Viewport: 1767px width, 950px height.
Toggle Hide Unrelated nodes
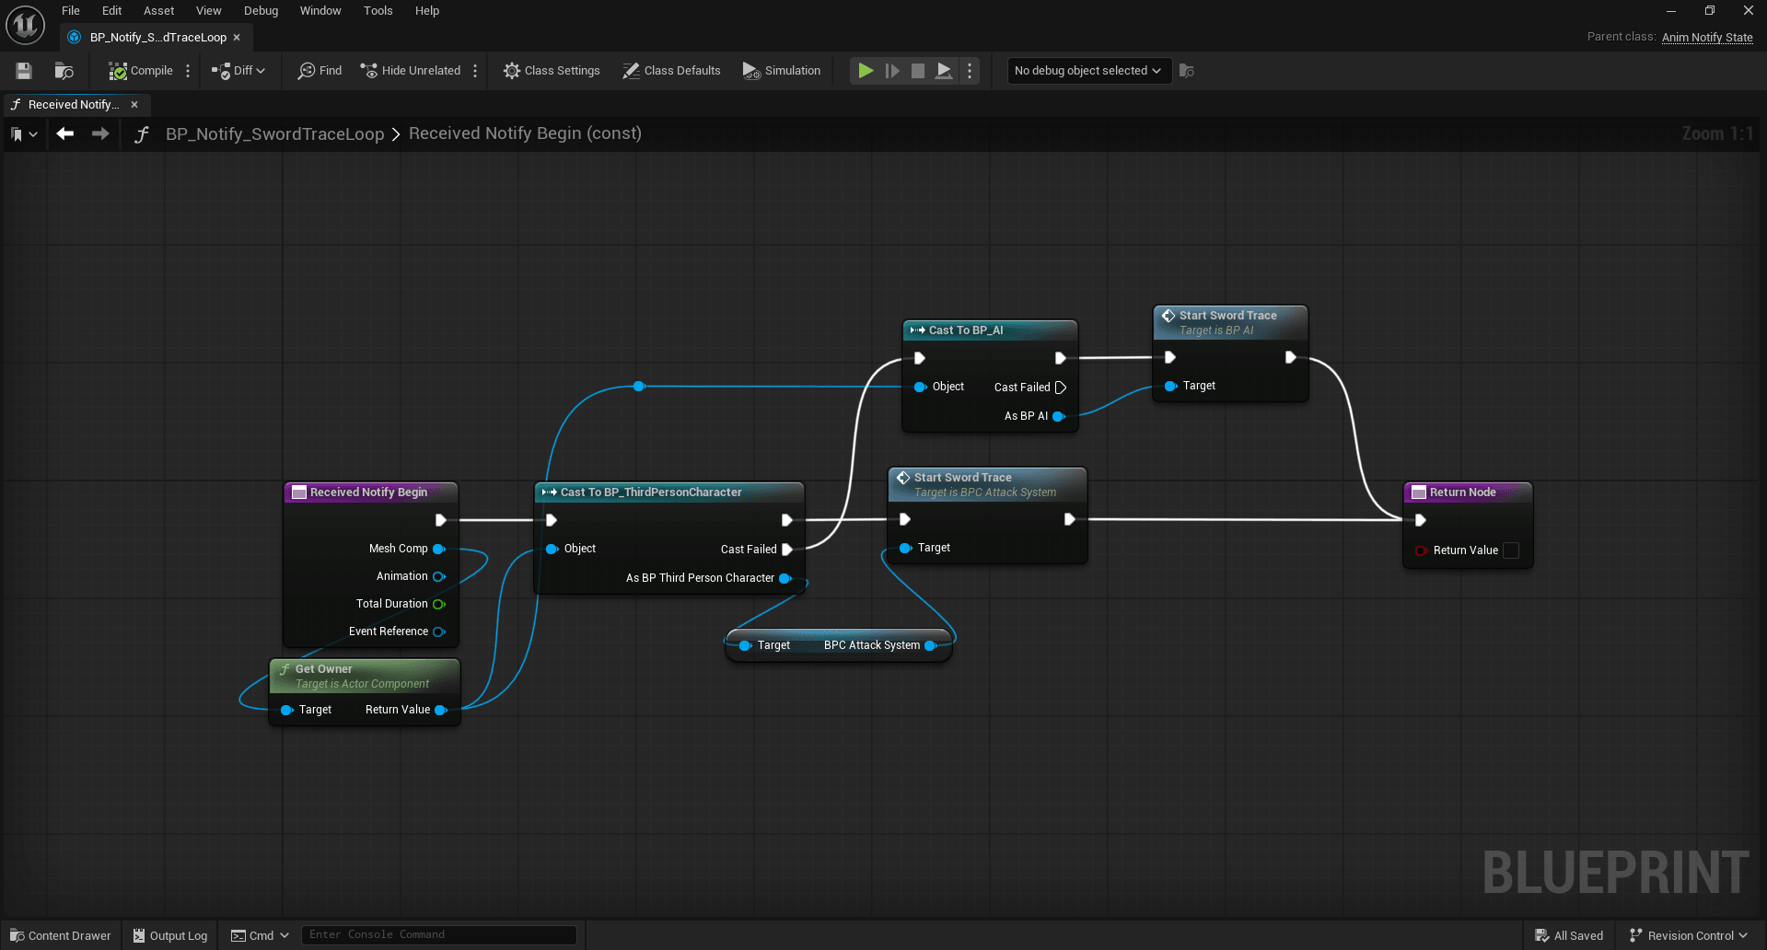point(411,71)
